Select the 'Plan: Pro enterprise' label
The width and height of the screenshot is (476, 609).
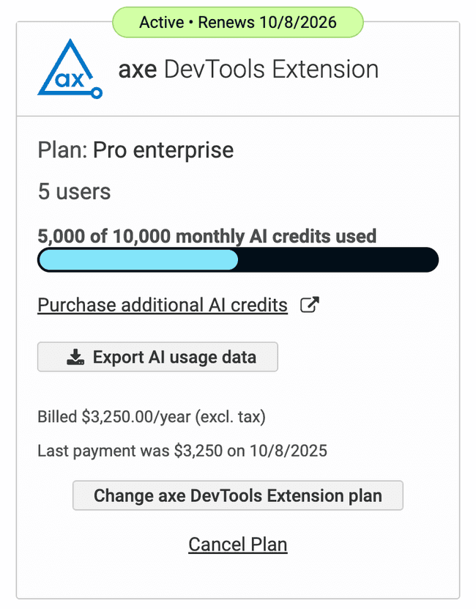pyautogui.click(x=135, y=150)
